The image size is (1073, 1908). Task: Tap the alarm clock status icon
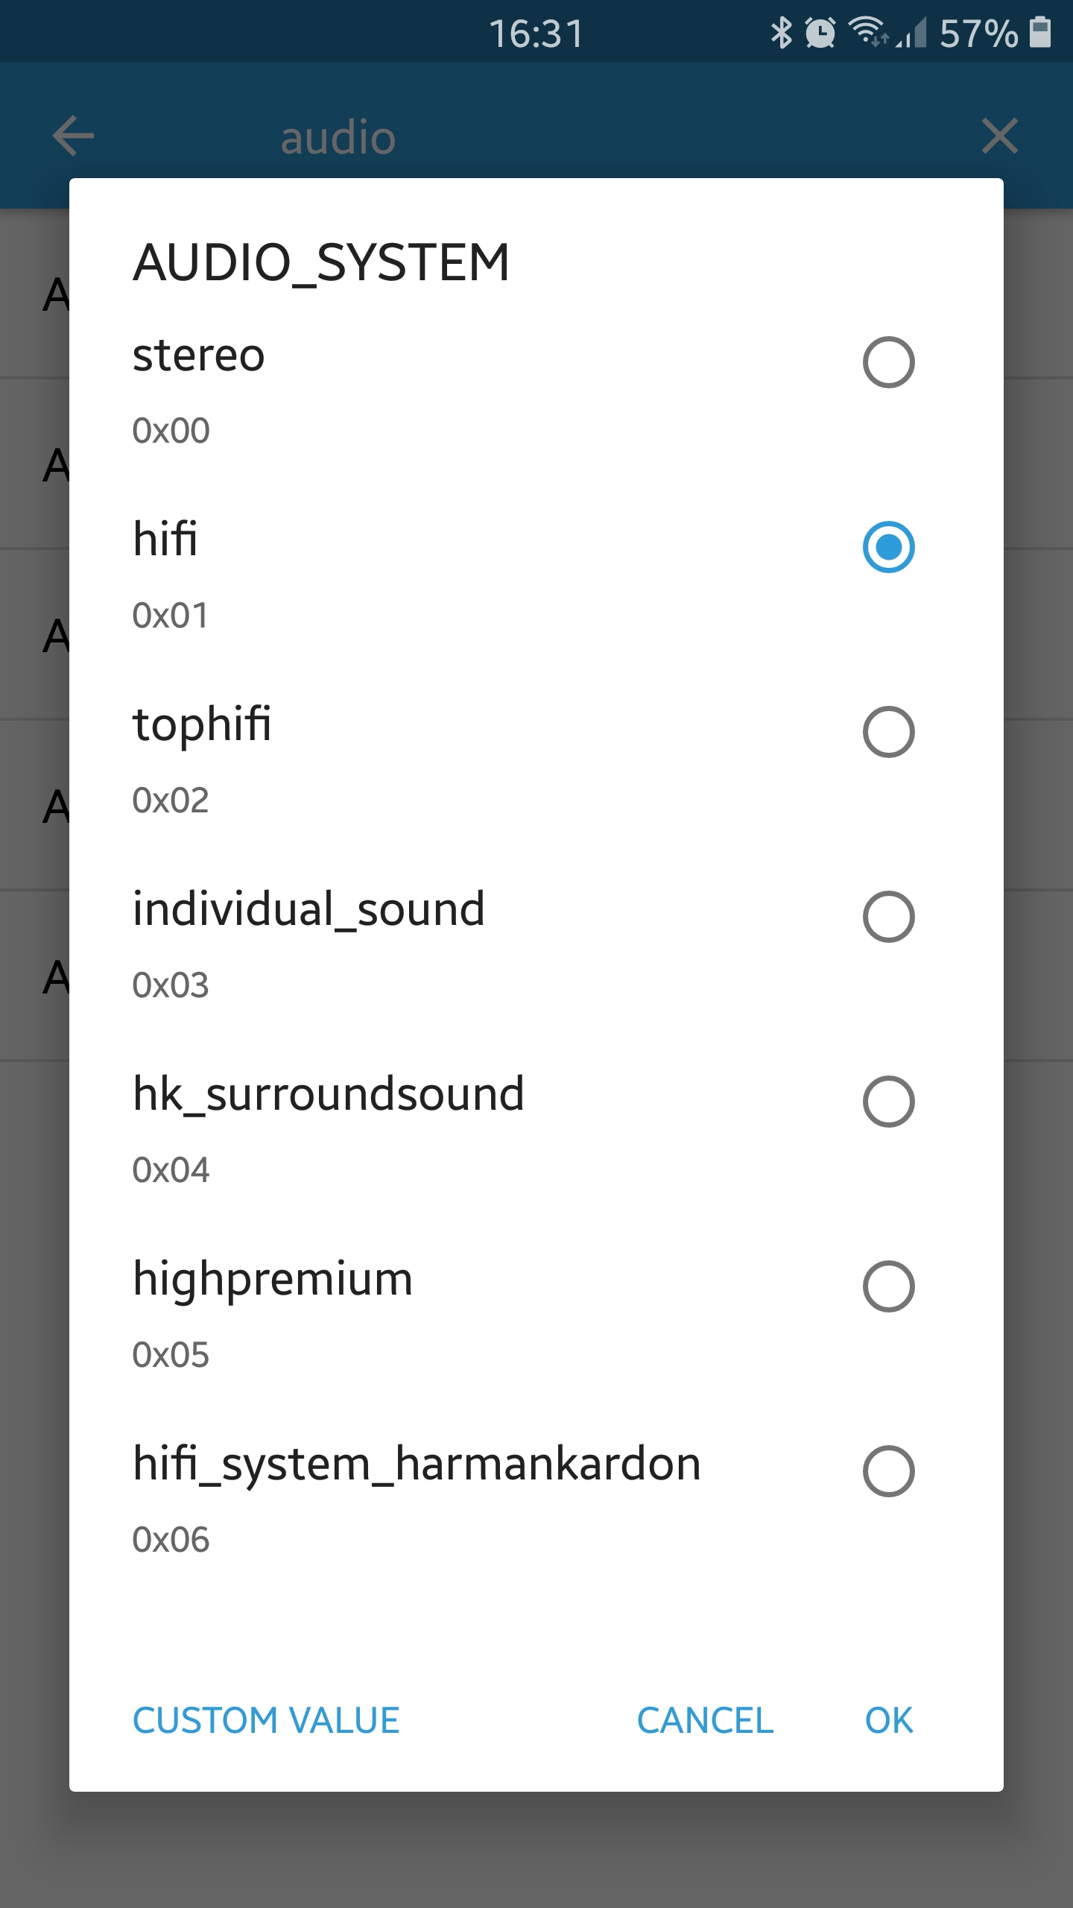click(820, 33)
